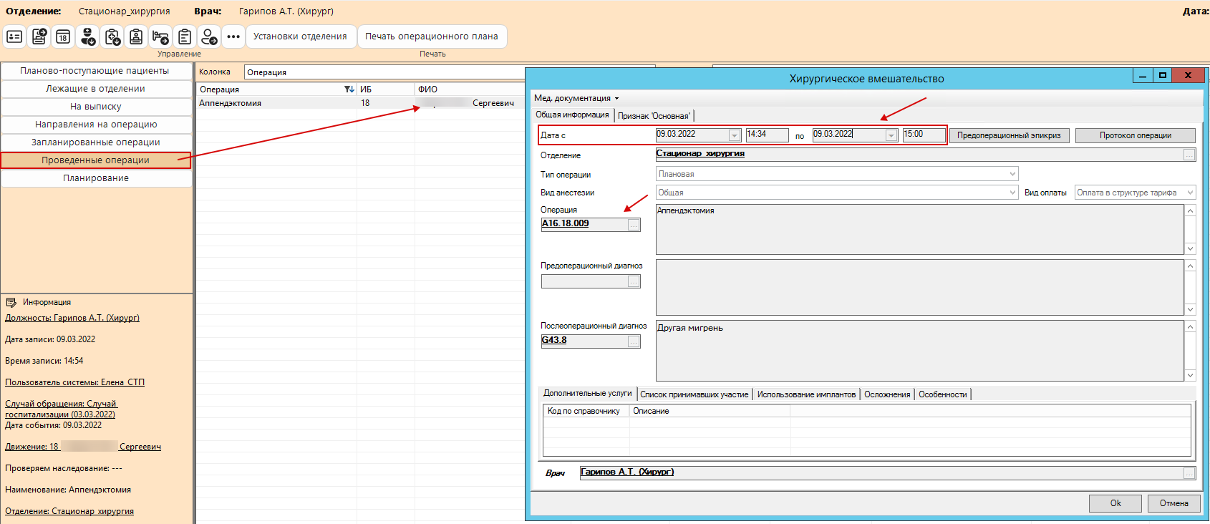Screen dimensions: 1210x524
Task: Switch to Общая информация tab
Action: pyautogui.click(x=572, y=115)
